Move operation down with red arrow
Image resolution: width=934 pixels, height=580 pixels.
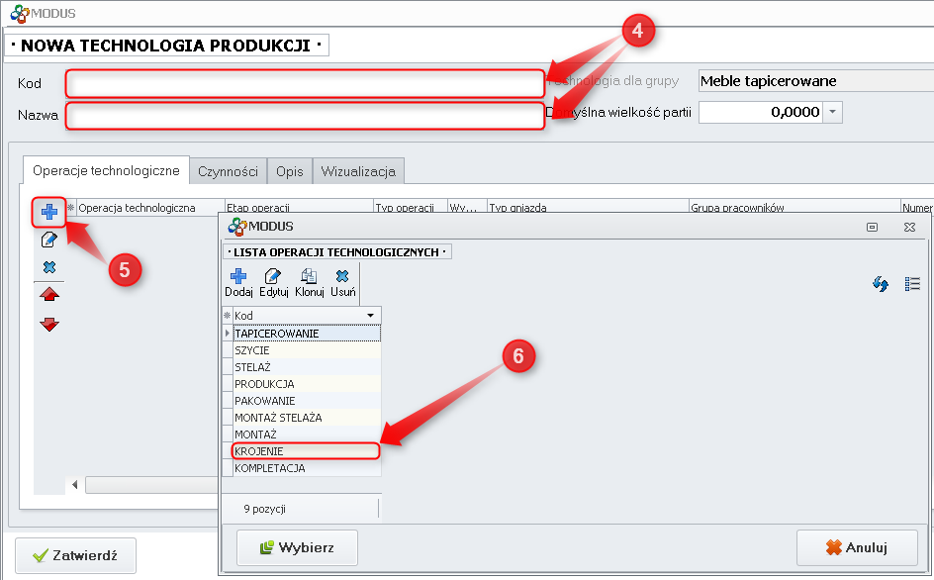coord(49,324)
